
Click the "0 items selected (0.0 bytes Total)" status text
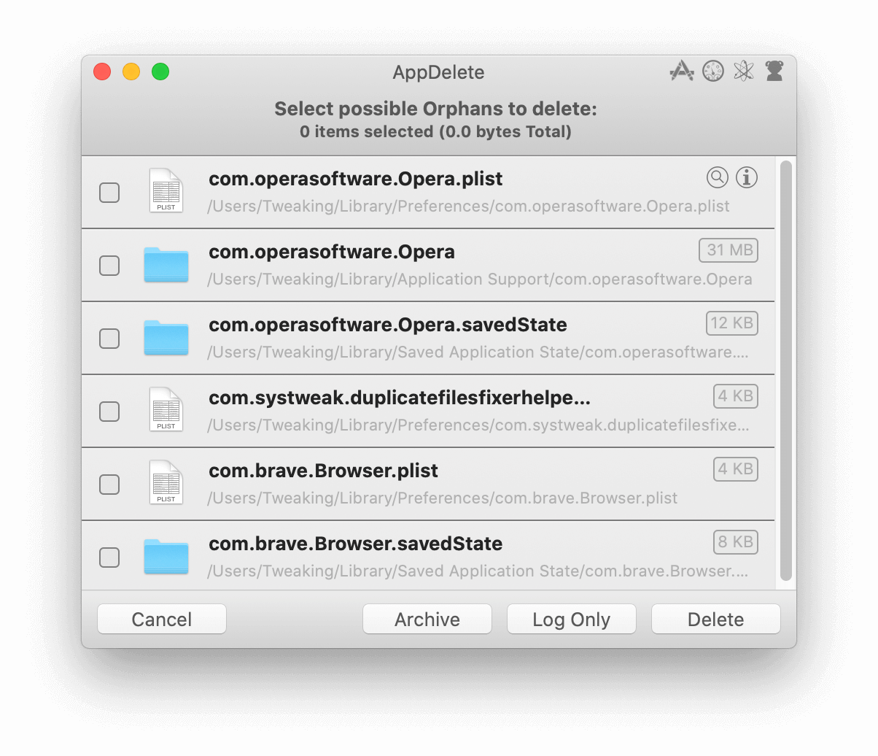pos(436,132)
